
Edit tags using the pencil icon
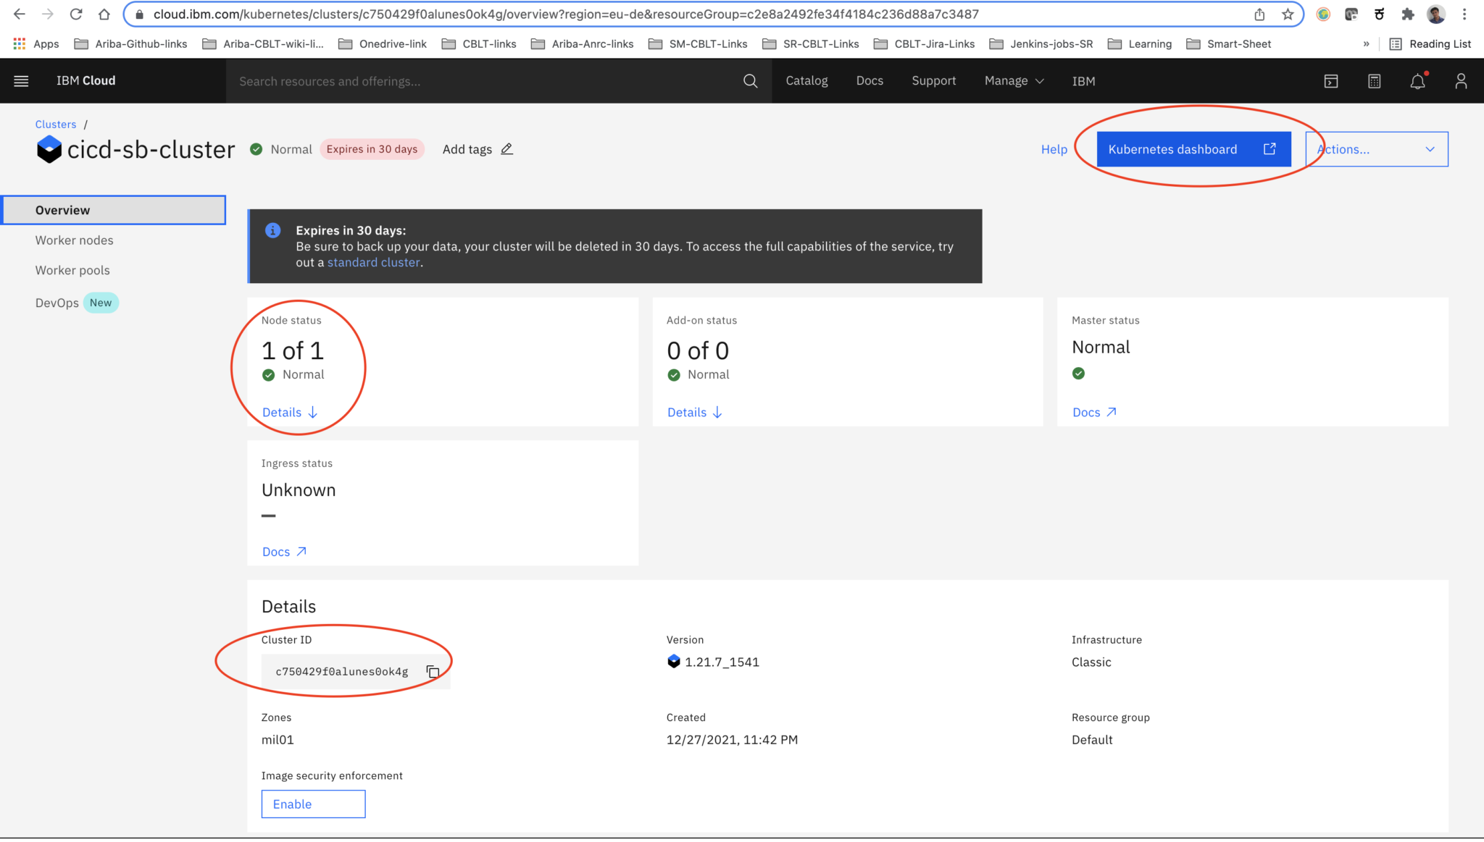tap(506, 149)
